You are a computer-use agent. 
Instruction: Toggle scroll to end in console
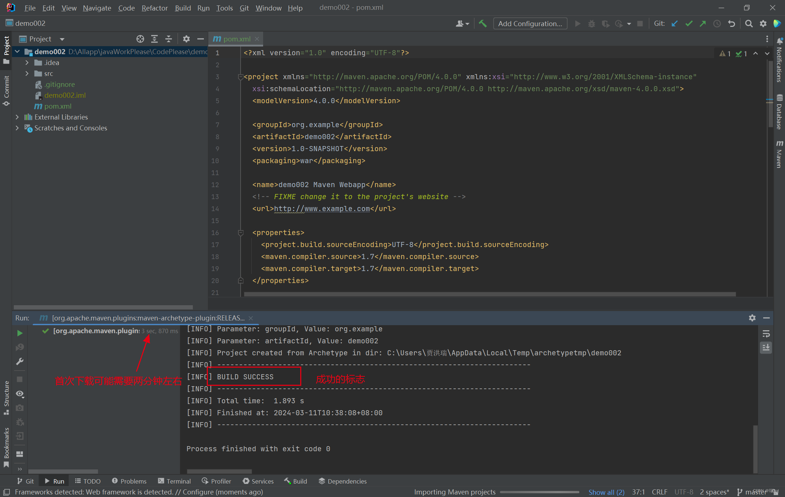pyautogui.click(x=766, y=348)
